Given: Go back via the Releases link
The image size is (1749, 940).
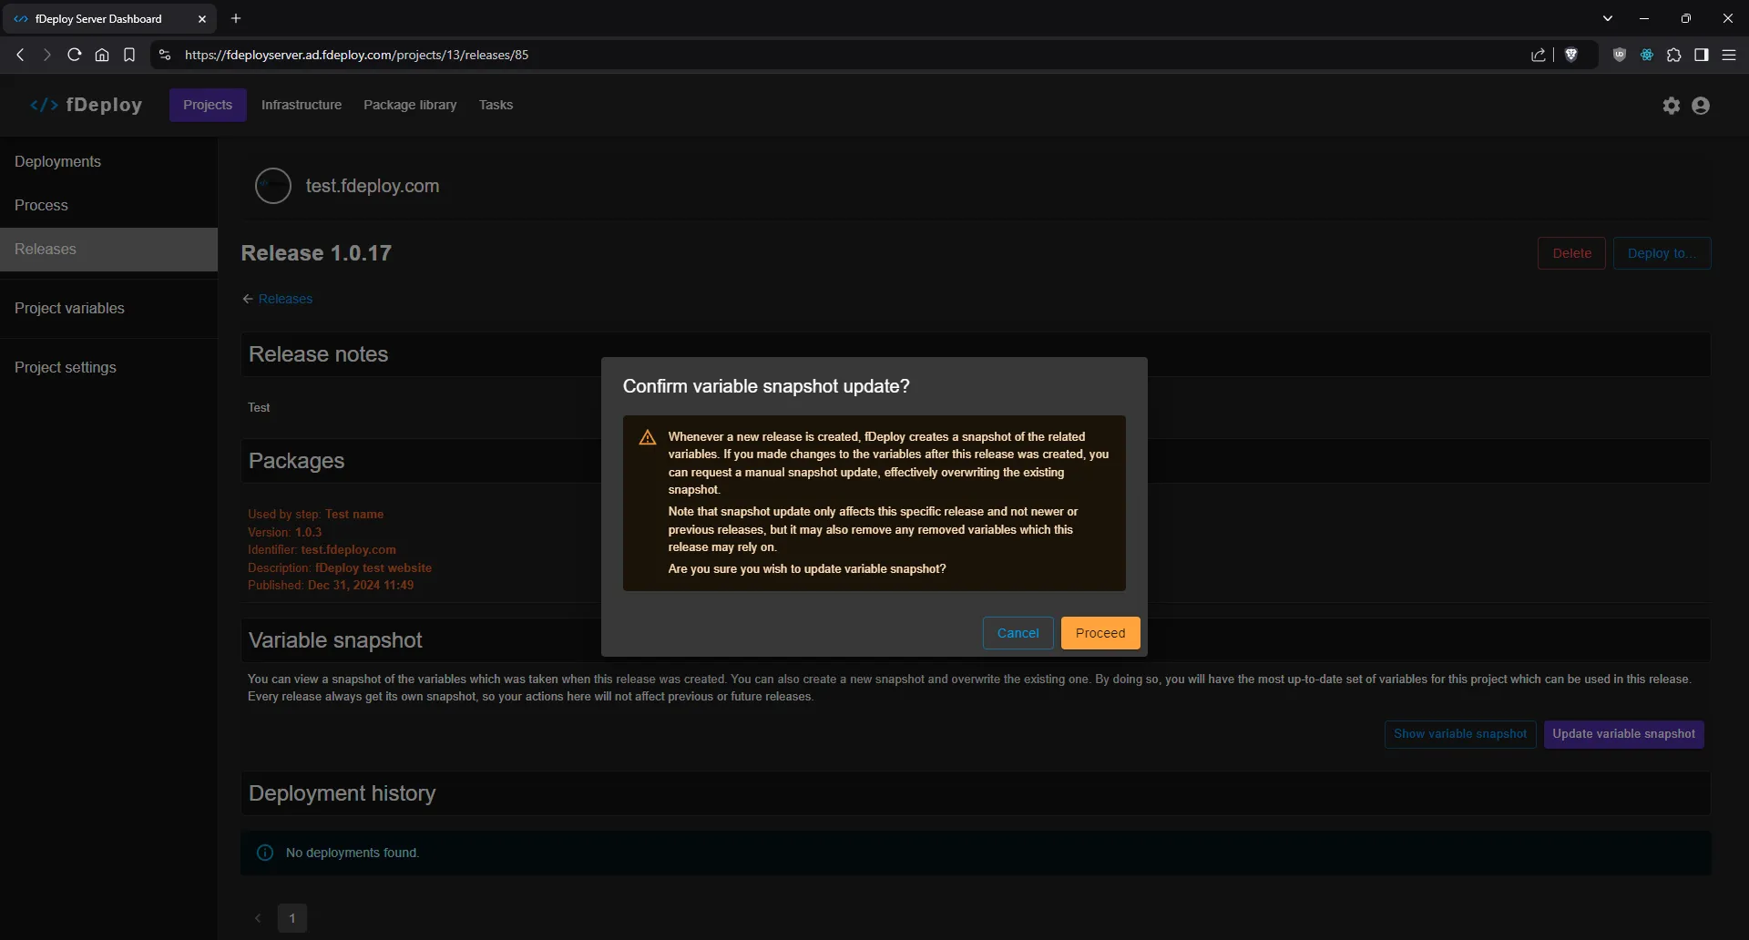Looking at the screenshot, I should tap(284, 299).
